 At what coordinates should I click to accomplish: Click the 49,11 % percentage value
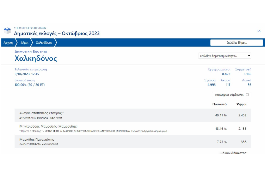[x=221, y=115]
